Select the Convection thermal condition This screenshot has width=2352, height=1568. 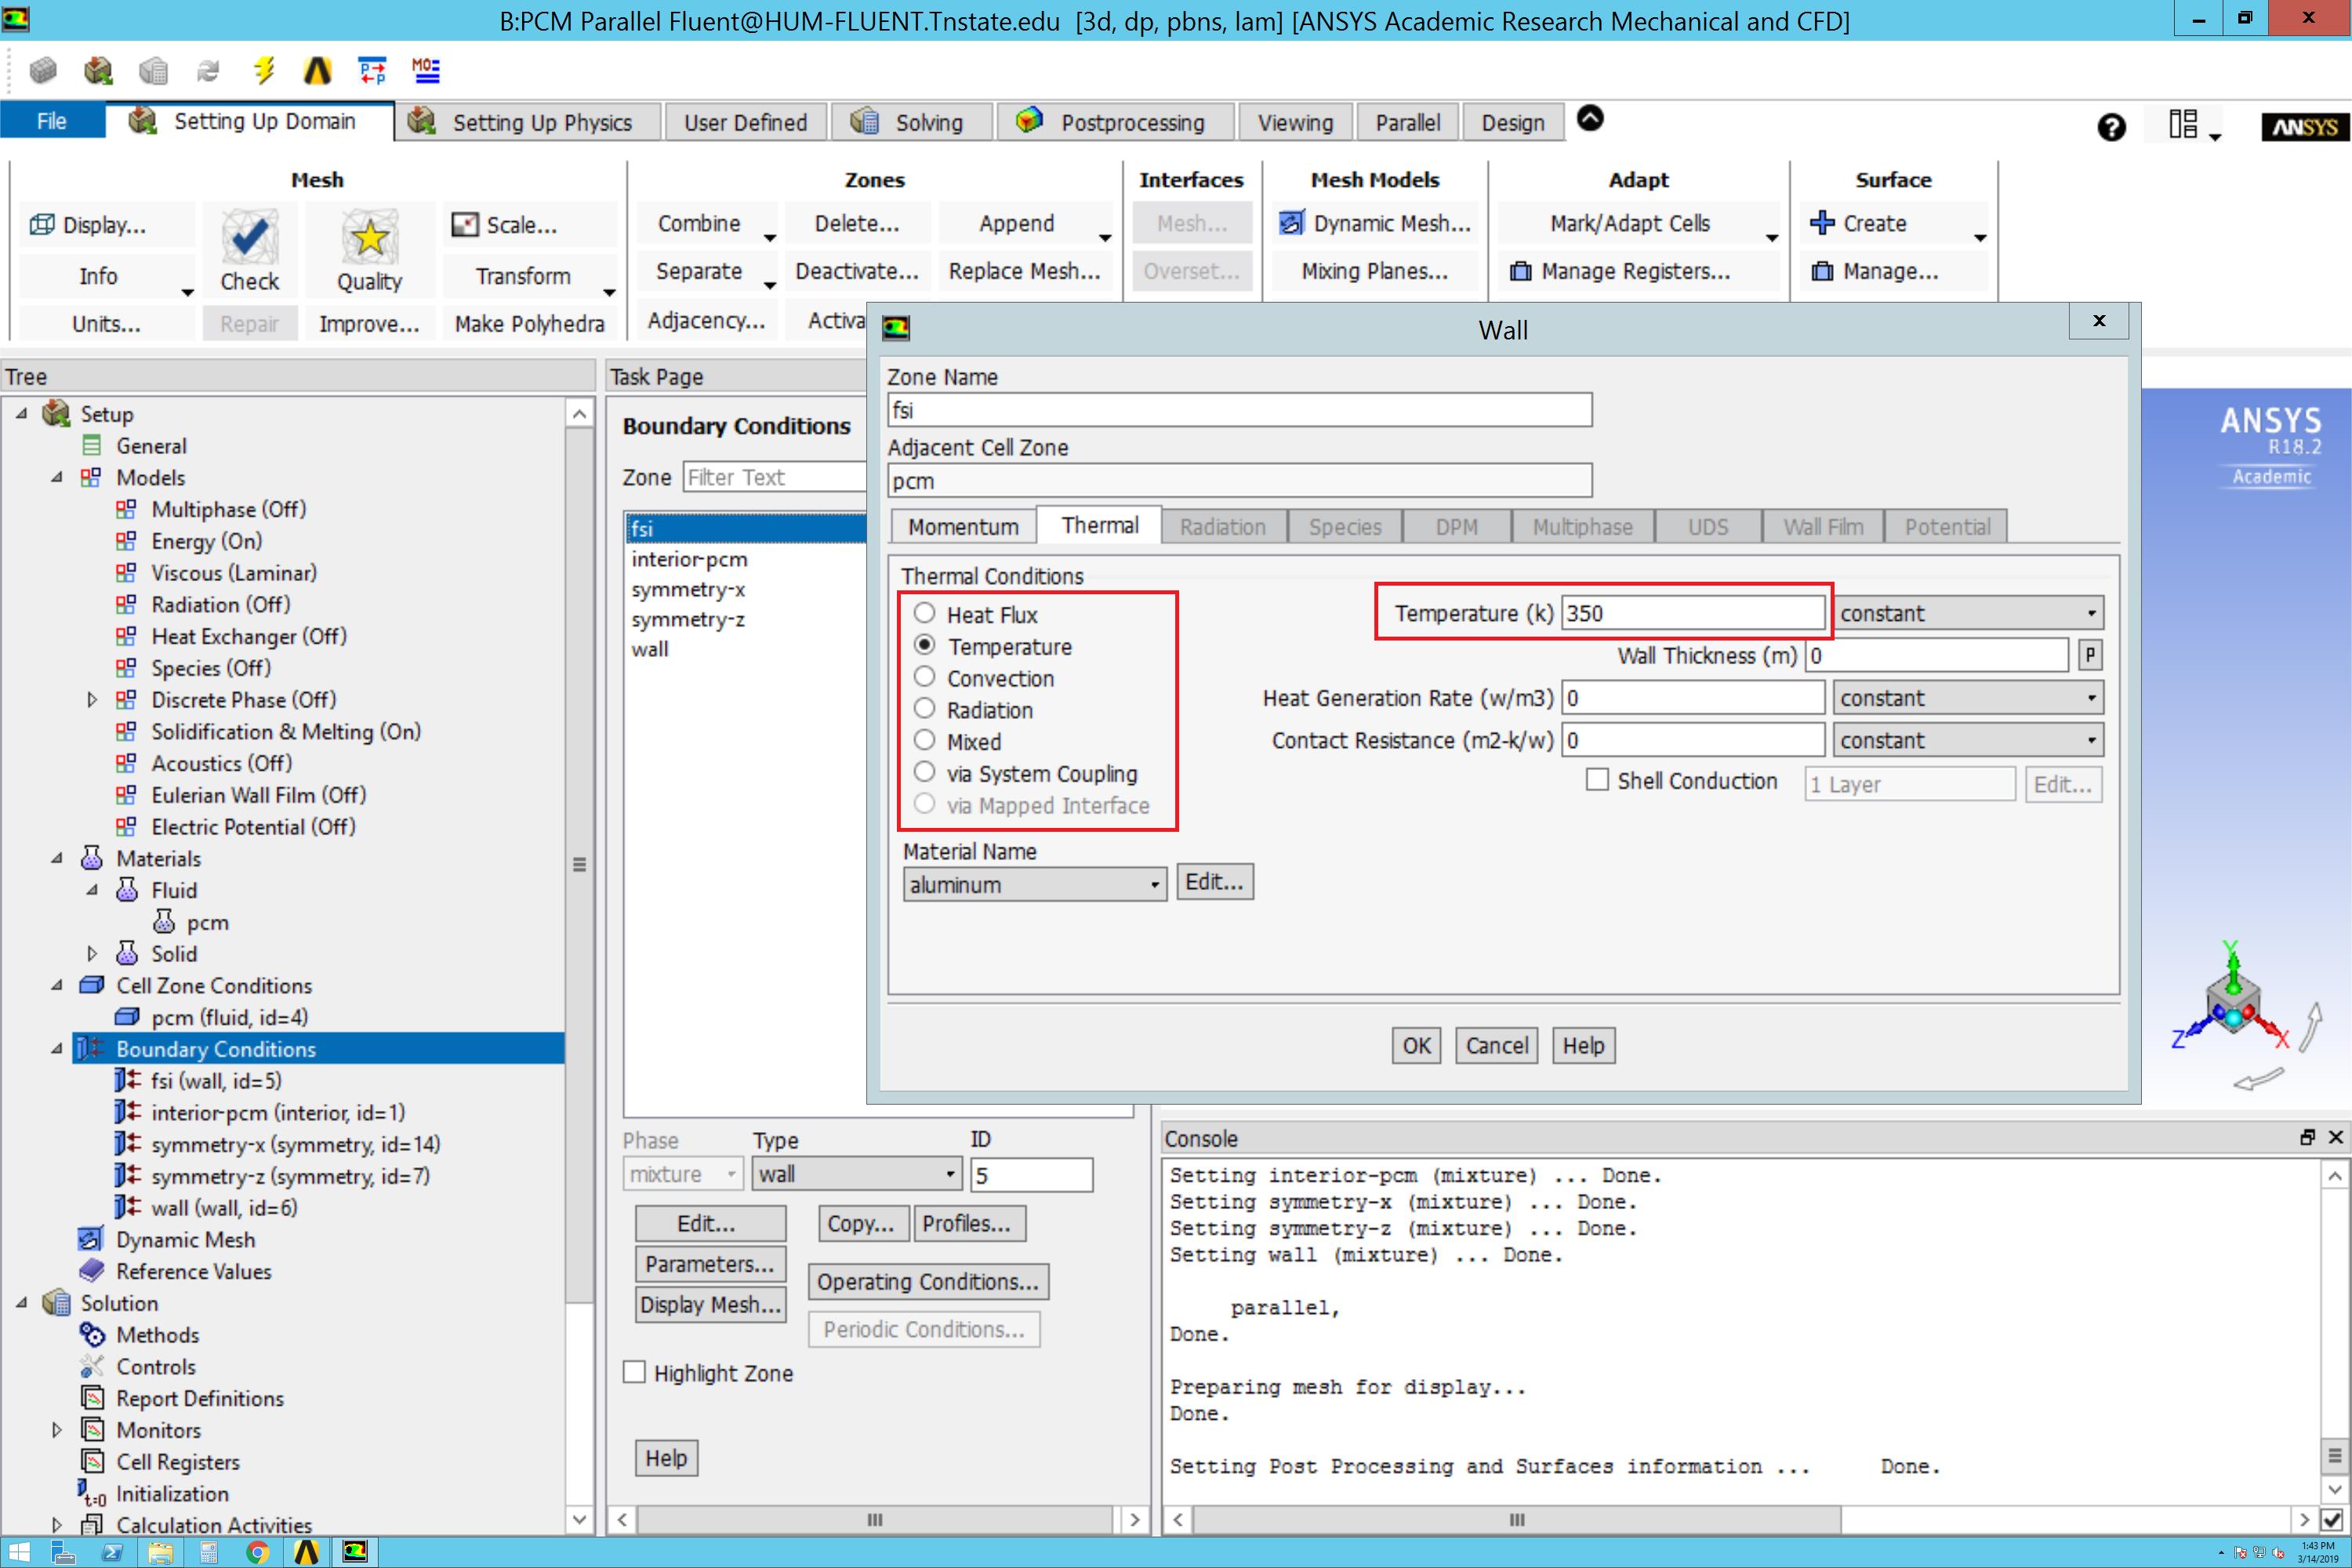tap(925, 677)
